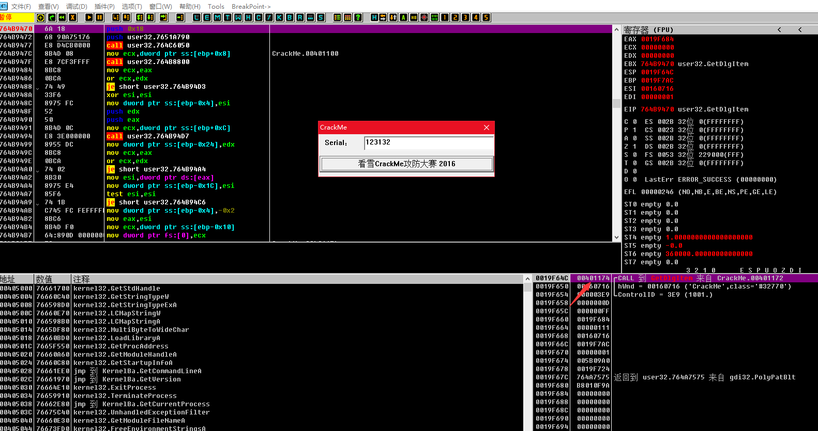Viewport: 818px width, 431px height.
Task: Open the 选项(T) menu
Action: coord(132,6)
